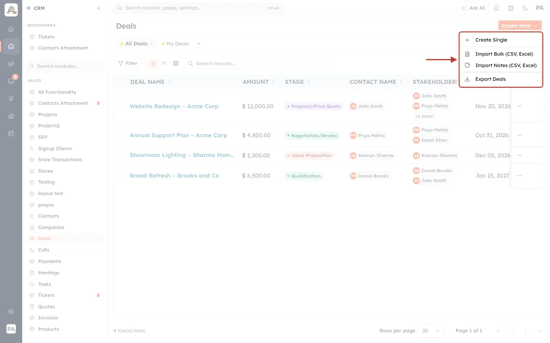
Task: Click the +1 more stakeholders link
Action: point(424,116)
